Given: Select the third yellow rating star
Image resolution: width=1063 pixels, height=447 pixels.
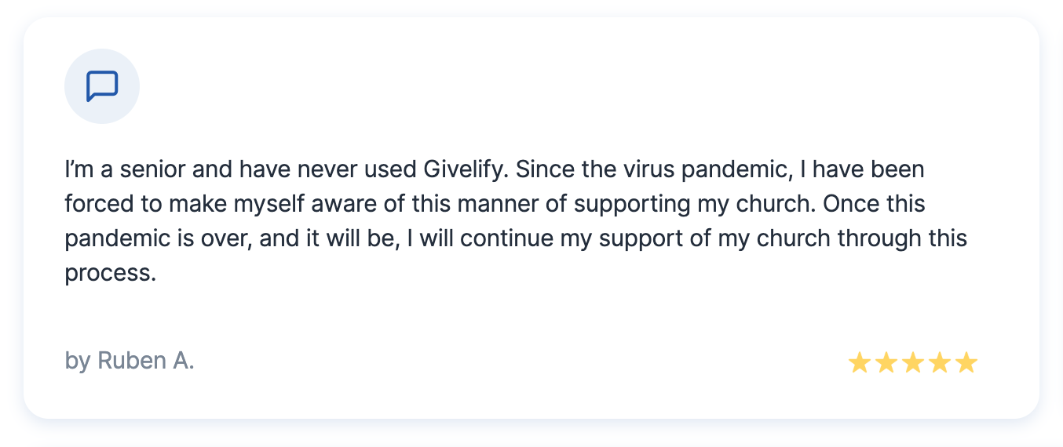Looking at the screenshot, I should point(913,362).
